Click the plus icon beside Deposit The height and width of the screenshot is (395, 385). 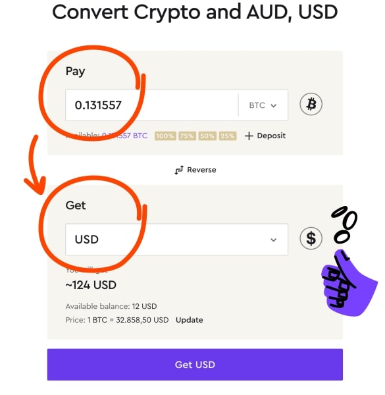(x=249, y=136)
